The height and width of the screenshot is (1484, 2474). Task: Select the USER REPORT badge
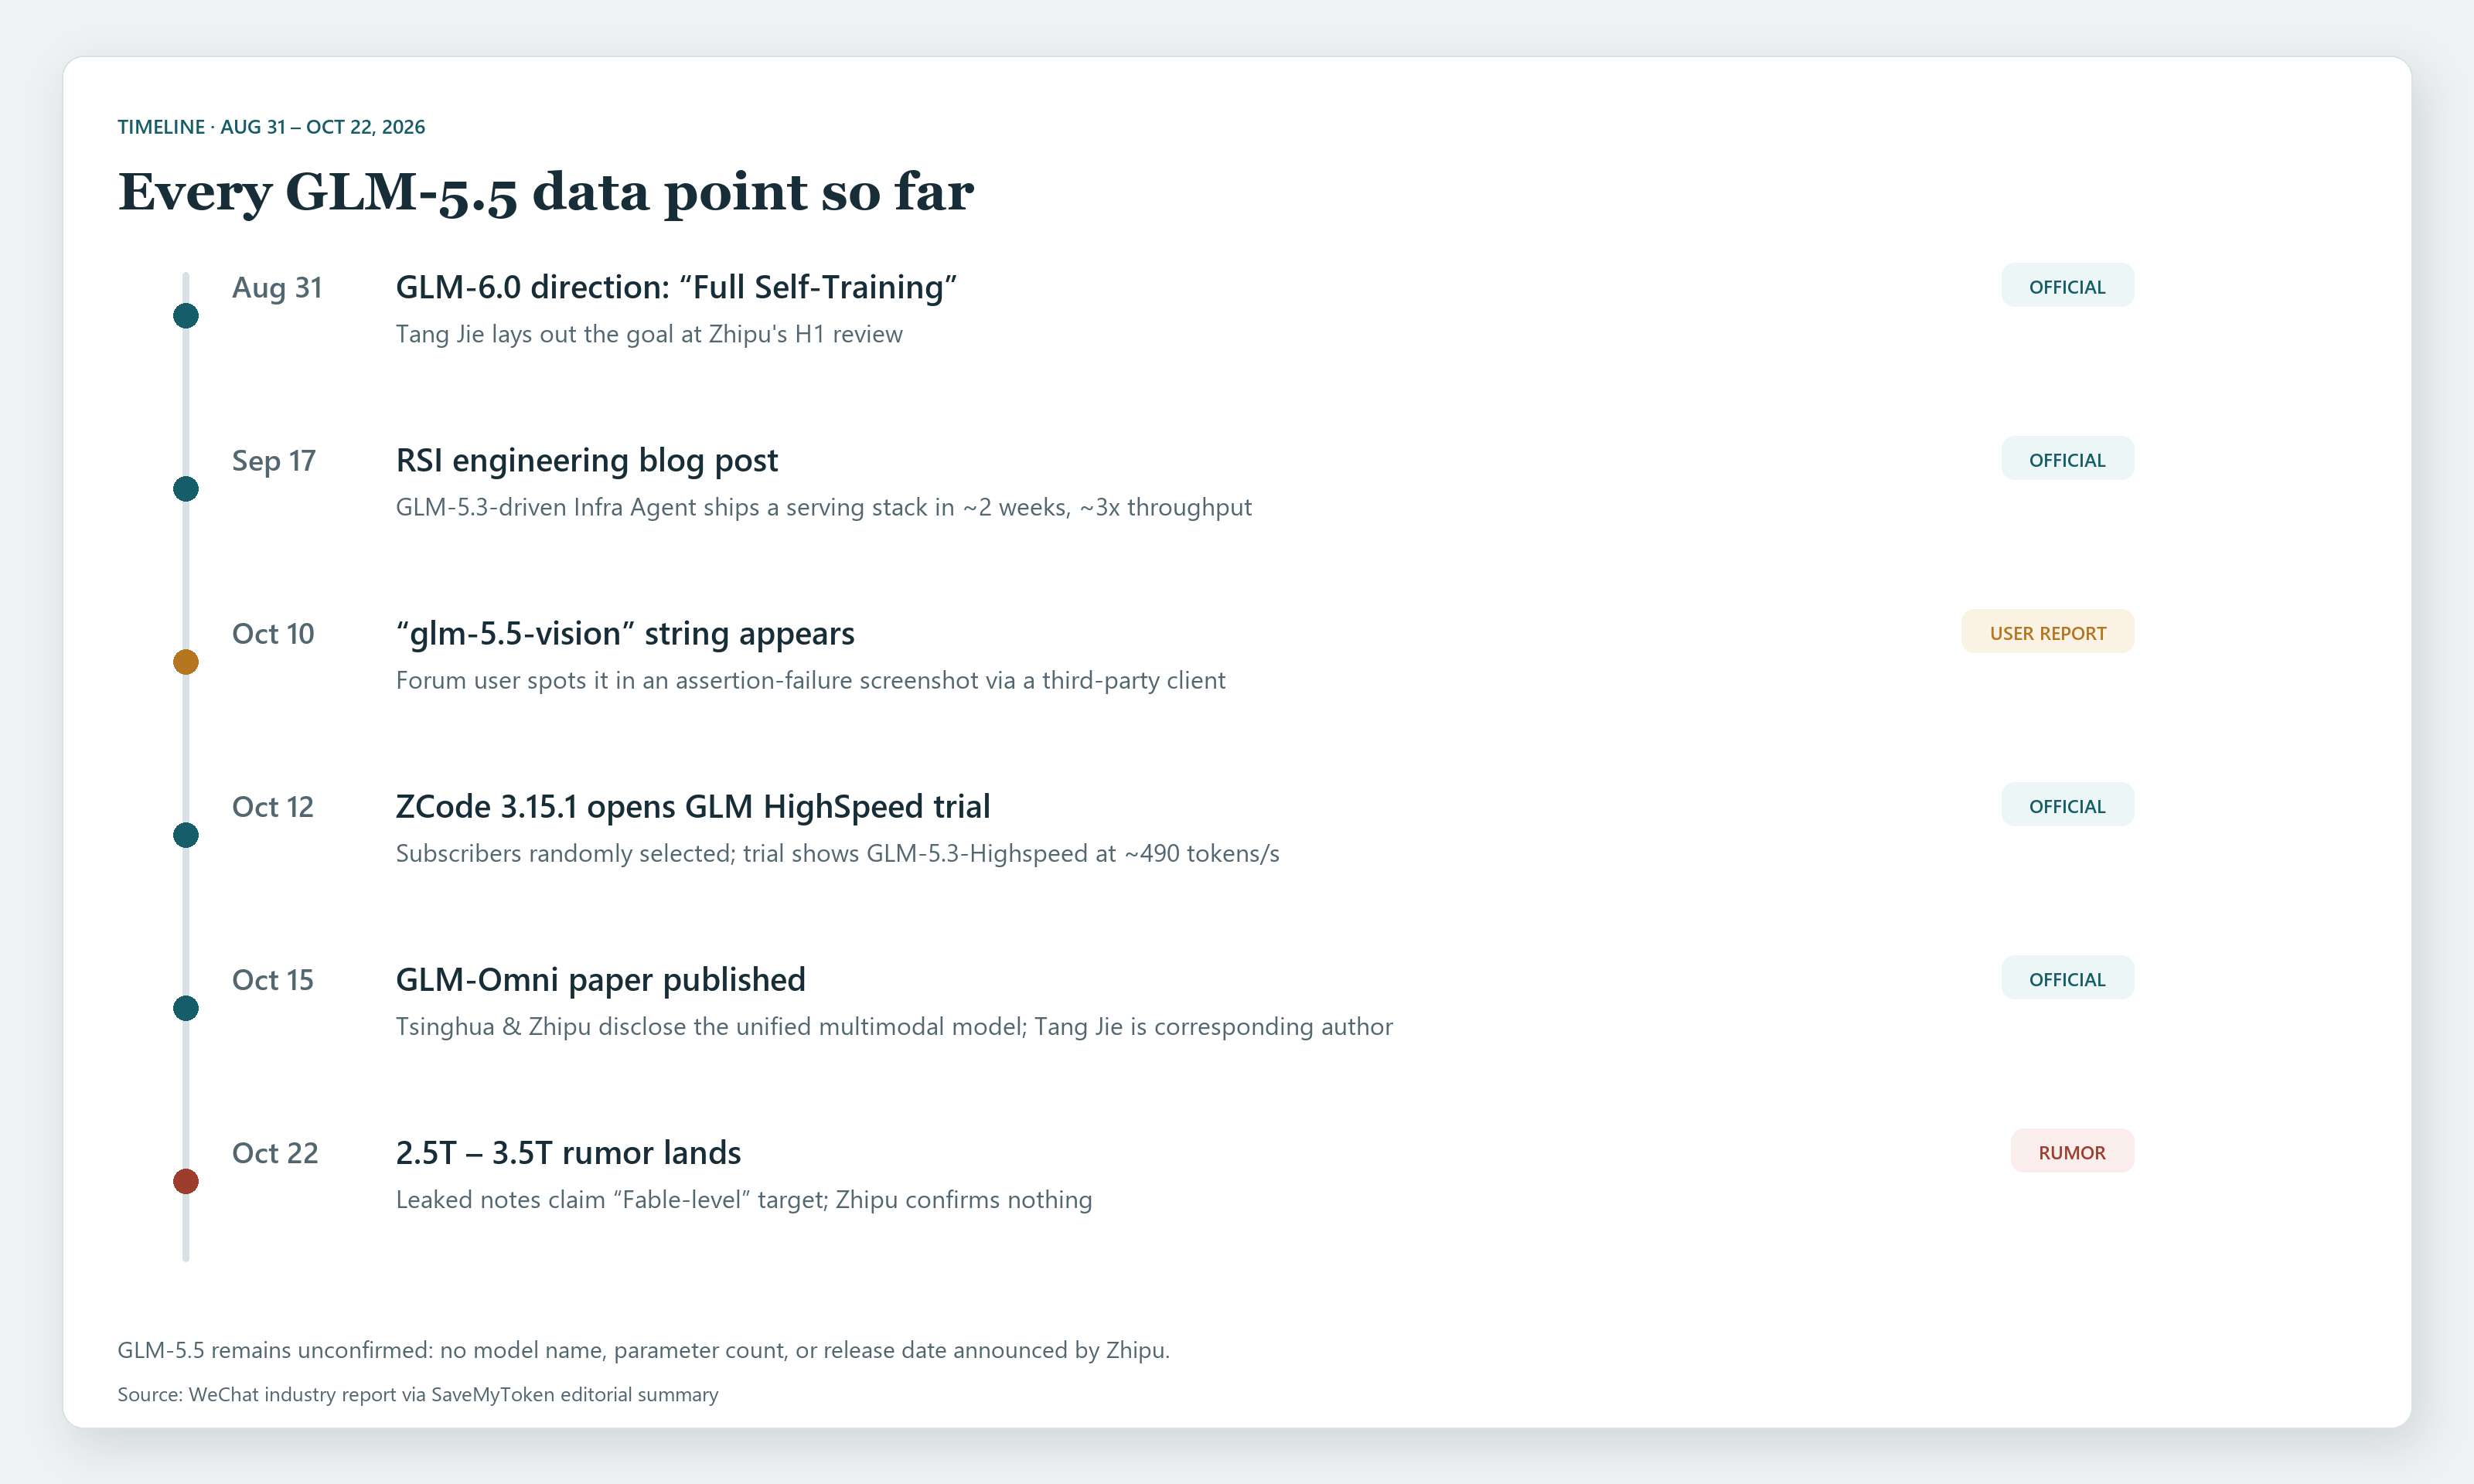point(2047,632)
